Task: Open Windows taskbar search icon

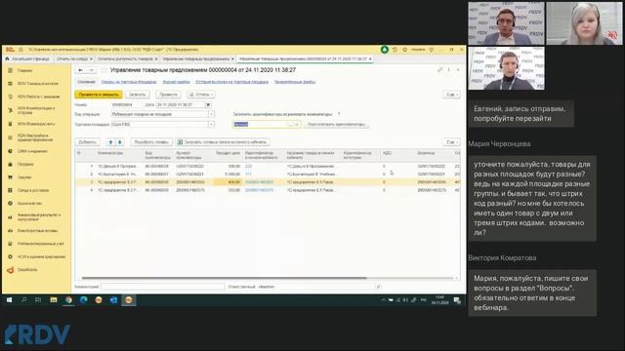Action: (23, 300)
